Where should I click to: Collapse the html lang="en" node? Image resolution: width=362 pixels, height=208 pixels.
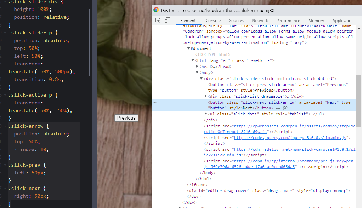tap(193, 60)
